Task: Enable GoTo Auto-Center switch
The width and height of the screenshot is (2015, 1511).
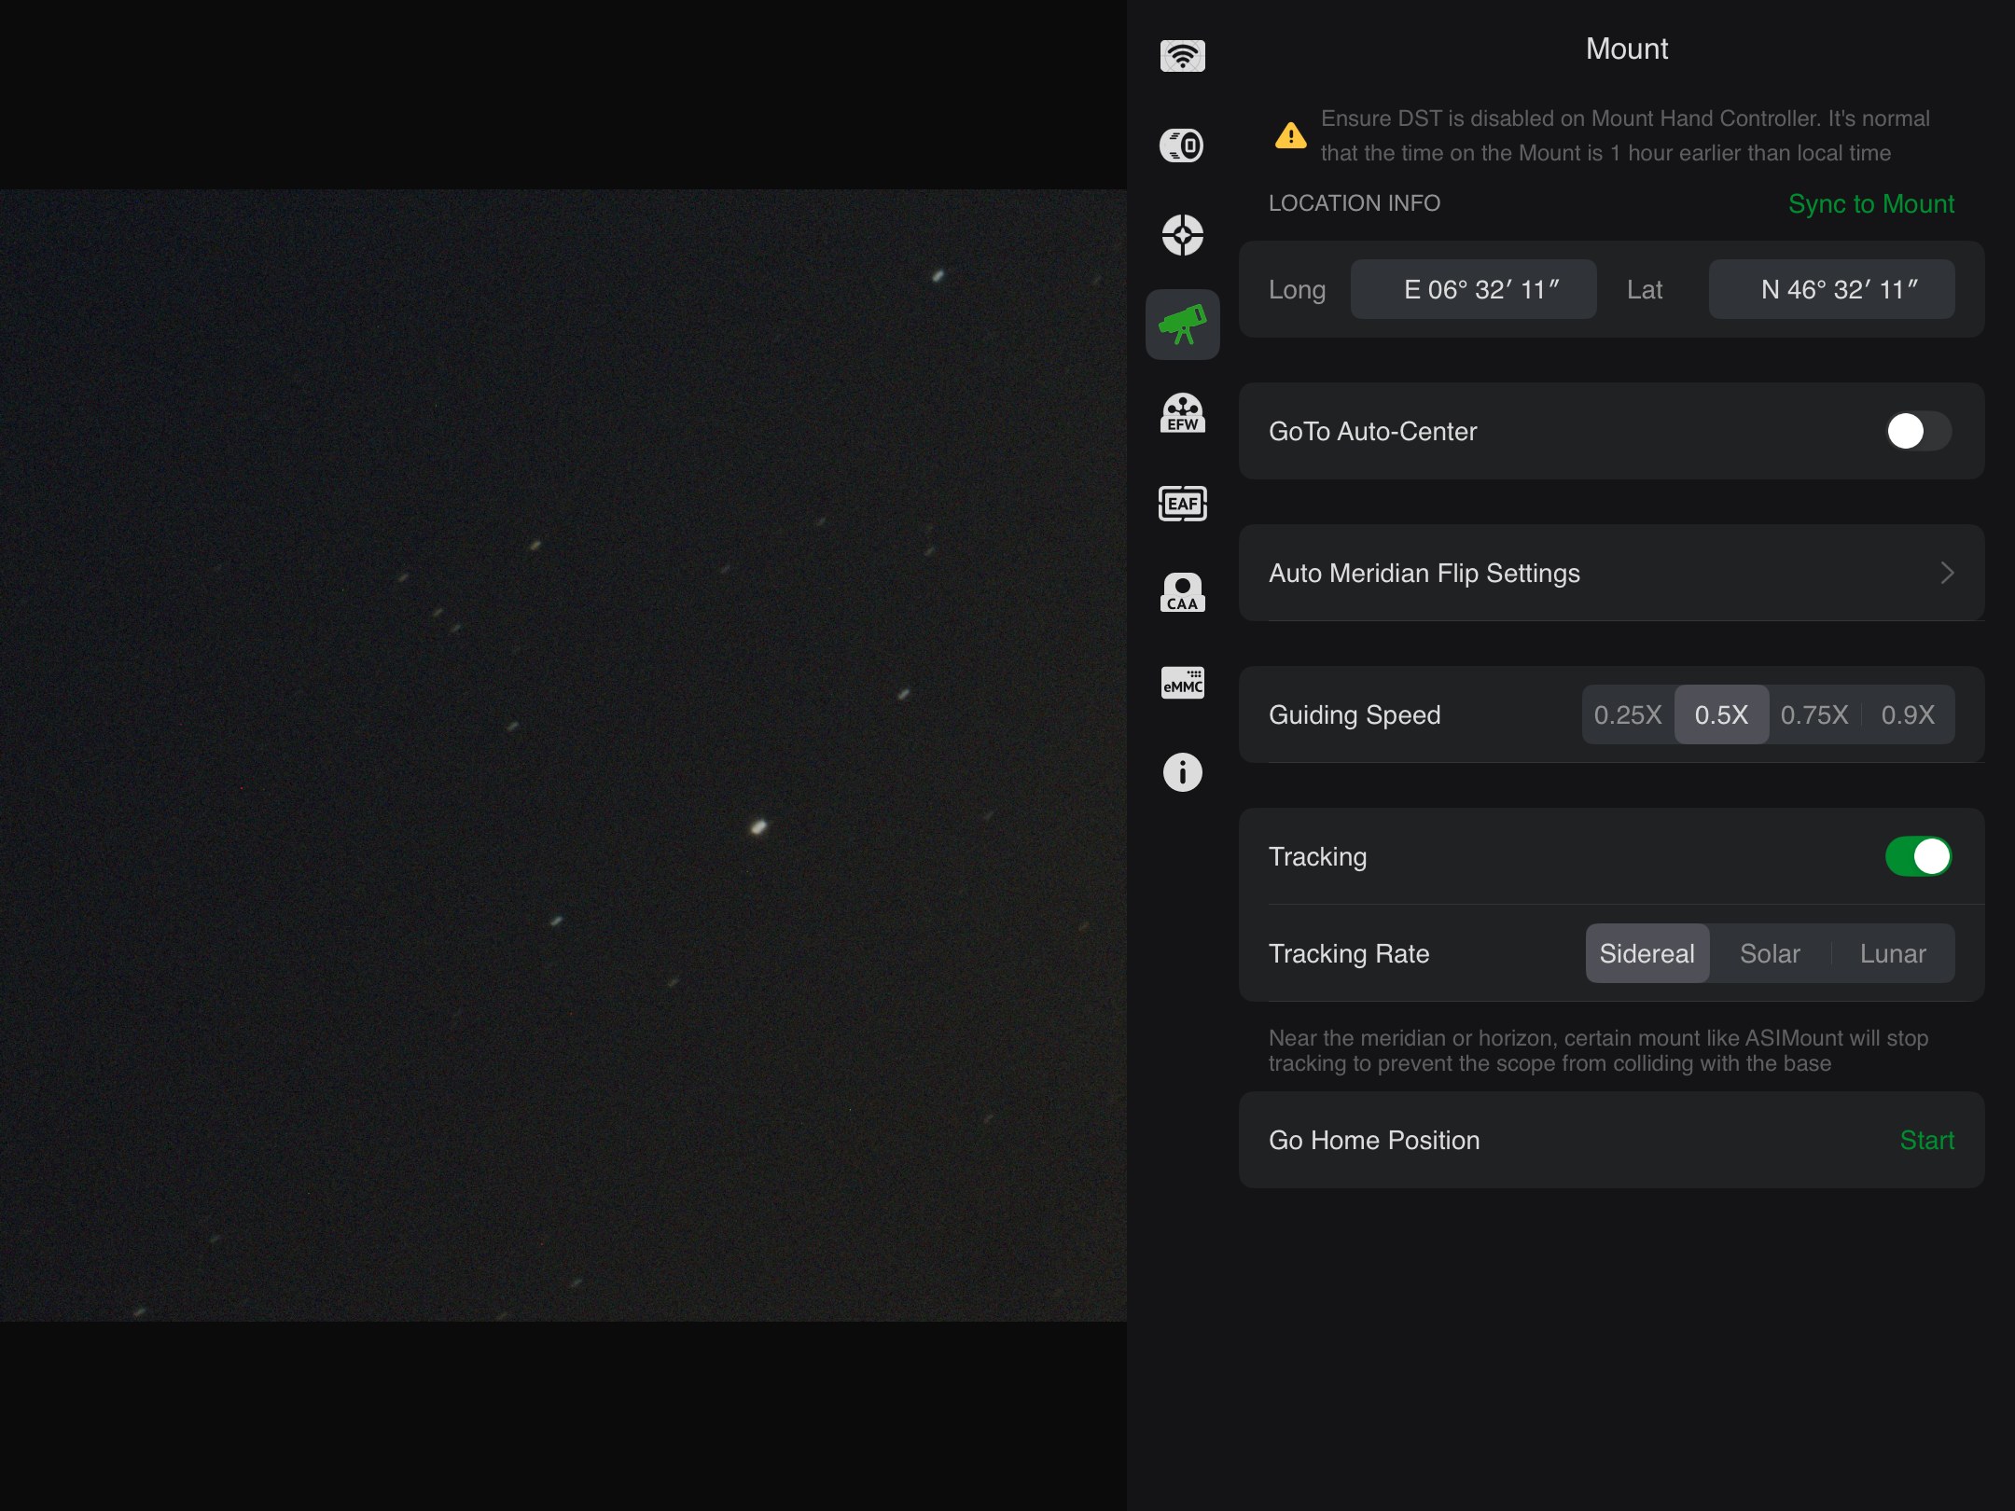Action: [1917, 431]
